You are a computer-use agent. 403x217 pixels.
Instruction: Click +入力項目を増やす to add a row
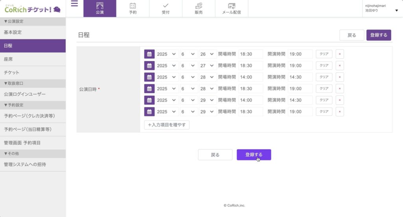point(167,125)
